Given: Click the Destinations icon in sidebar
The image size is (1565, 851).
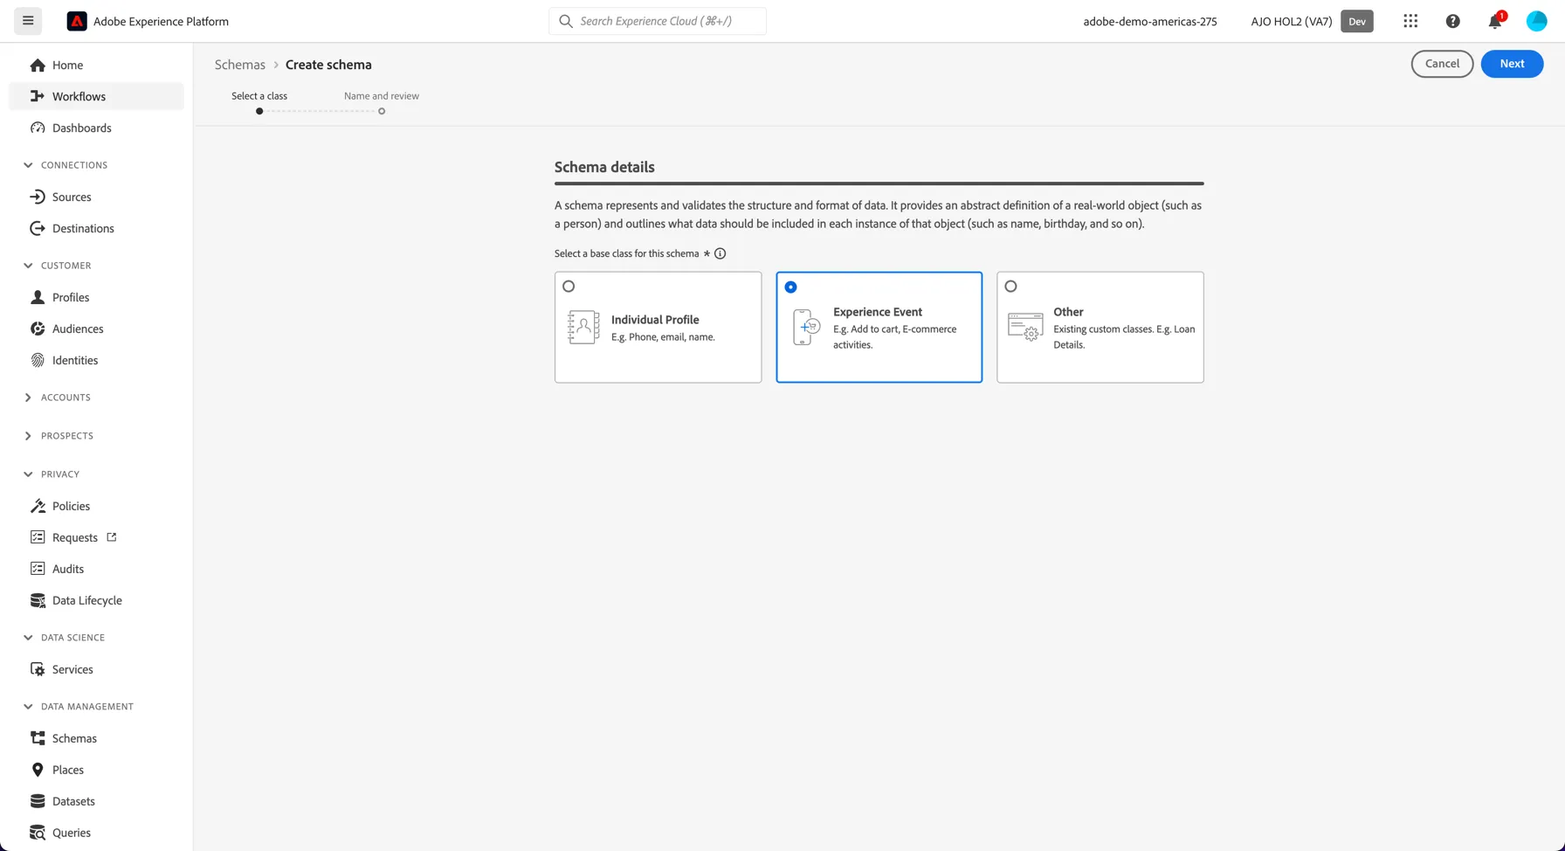Looking at the screenshot, I should coord(38,228).
